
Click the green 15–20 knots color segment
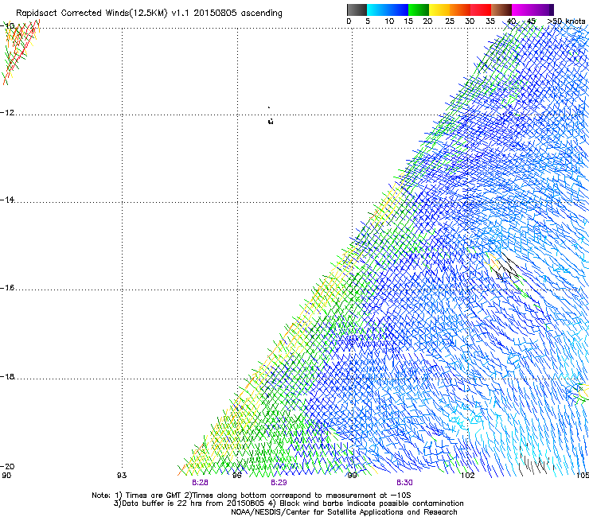point(419,10)
